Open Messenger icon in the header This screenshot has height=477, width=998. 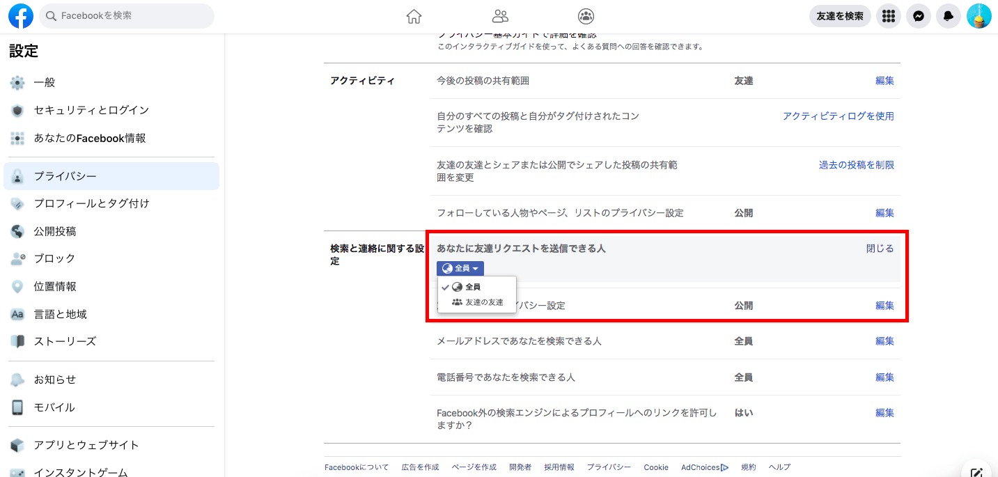919,16
